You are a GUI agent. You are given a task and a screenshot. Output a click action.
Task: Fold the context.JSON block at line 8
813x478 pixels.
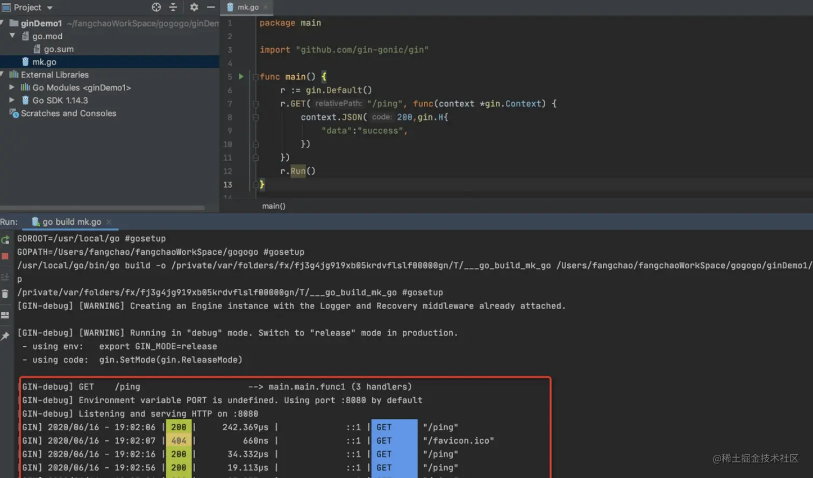pyautogui.click(x=256, y=117)
